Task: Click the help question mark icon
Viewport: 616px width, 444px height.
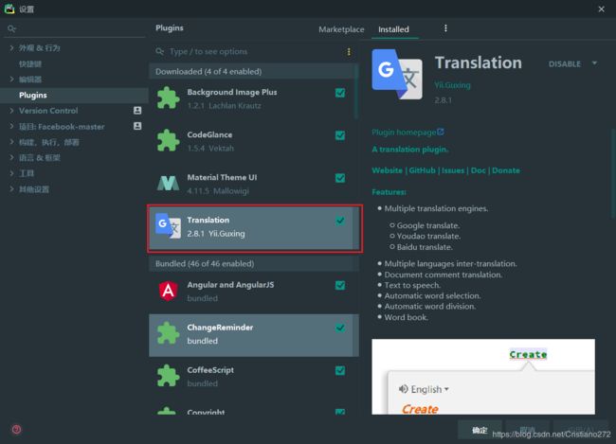Action: 16,429
